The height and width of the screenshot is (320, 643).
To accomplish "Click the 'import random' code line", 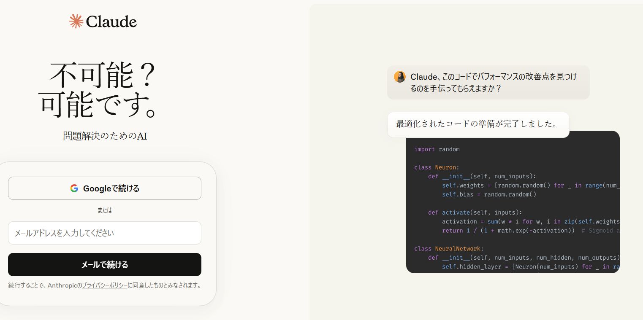I will pos(437,149).
